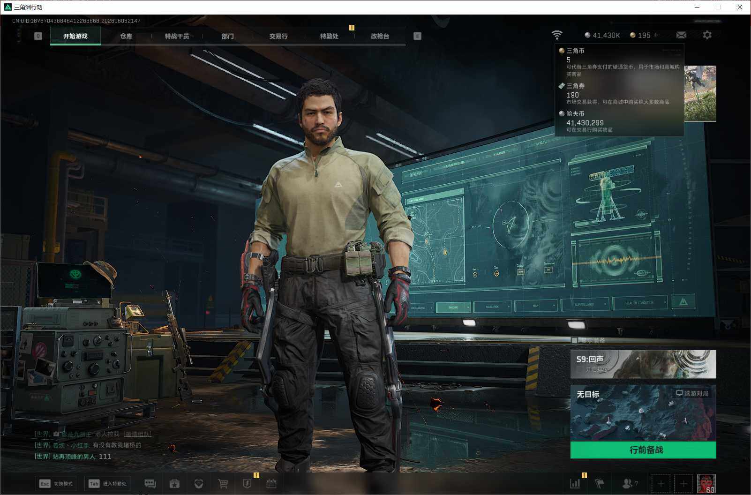751x495 pixels.
Task: Click the 无目标 map preview card
Action: [x=643, y=413]
